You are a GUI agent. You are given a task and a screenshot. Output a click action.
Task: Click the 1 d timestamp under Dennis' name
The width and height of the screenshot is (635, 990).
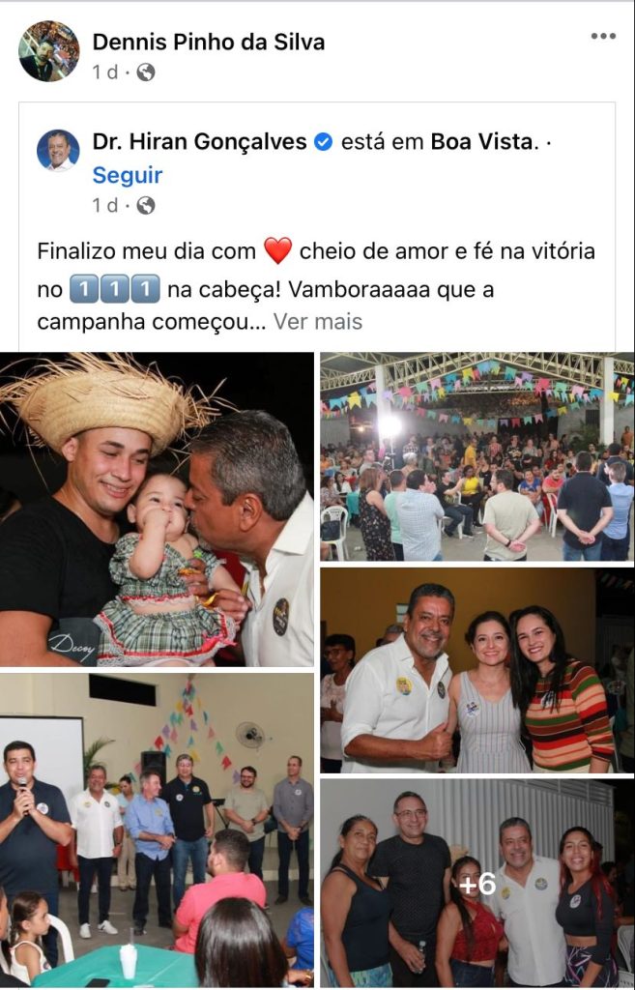pyautogui.click(x=104, y=73)
